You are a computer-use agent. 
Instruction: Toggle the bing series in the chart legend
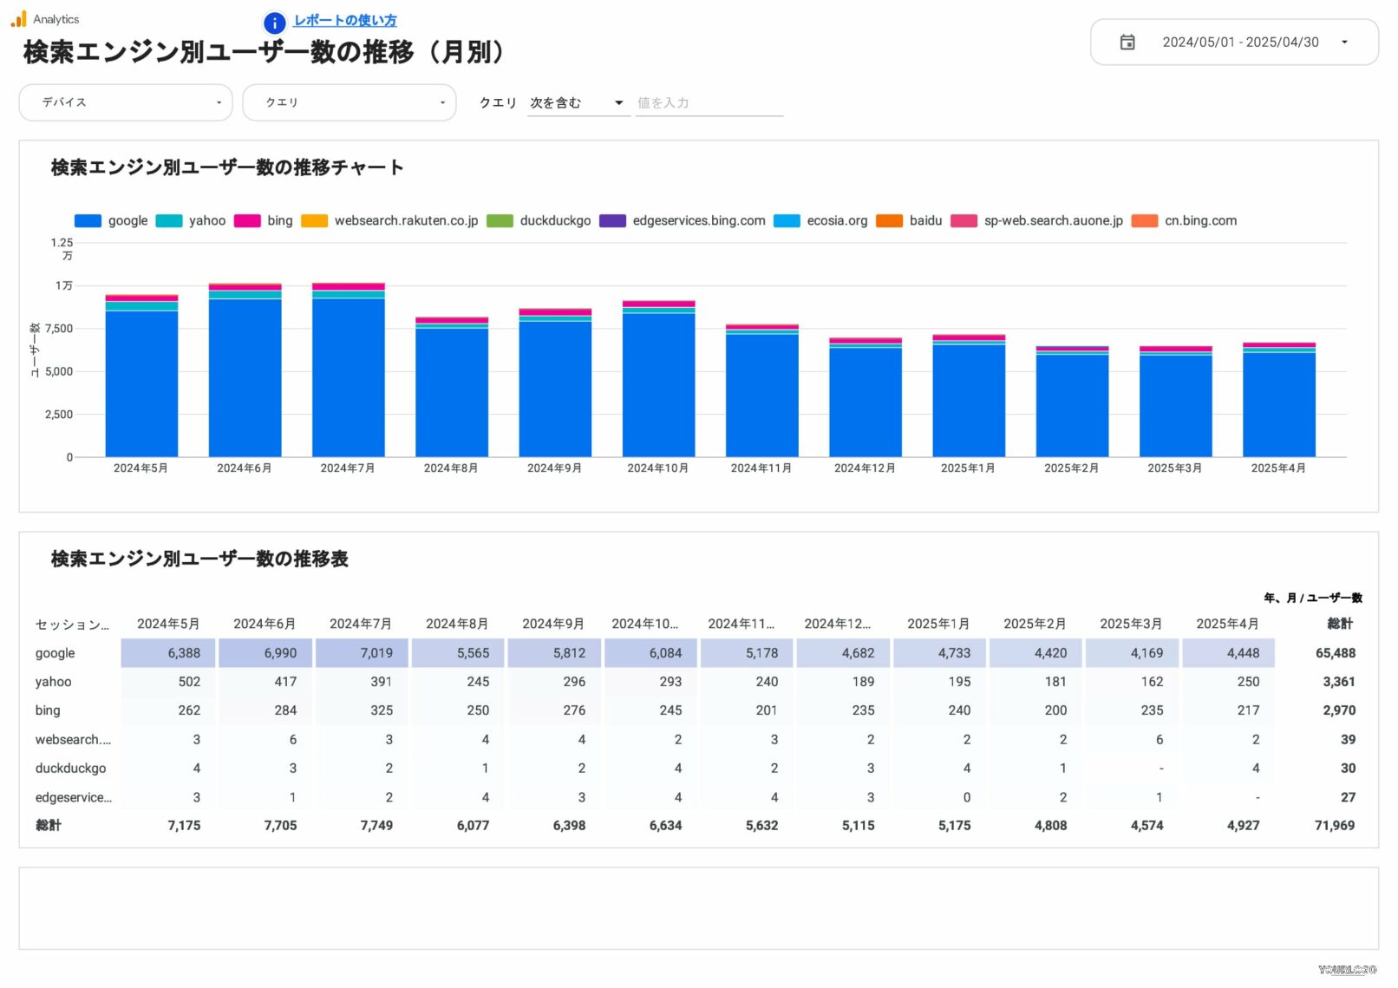tap(246, 220)
